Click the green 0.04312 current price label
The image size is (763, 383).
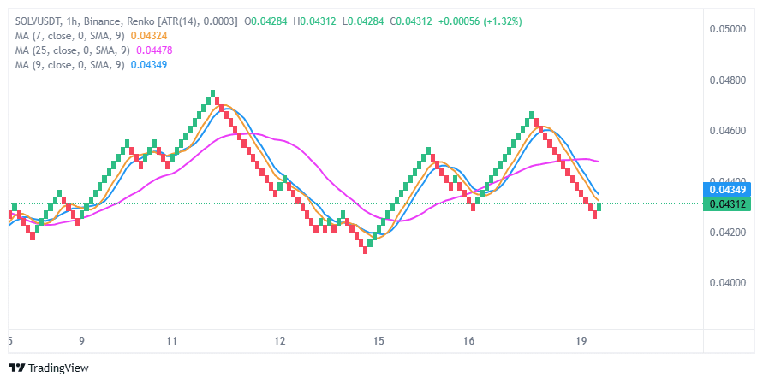point(728,204)
